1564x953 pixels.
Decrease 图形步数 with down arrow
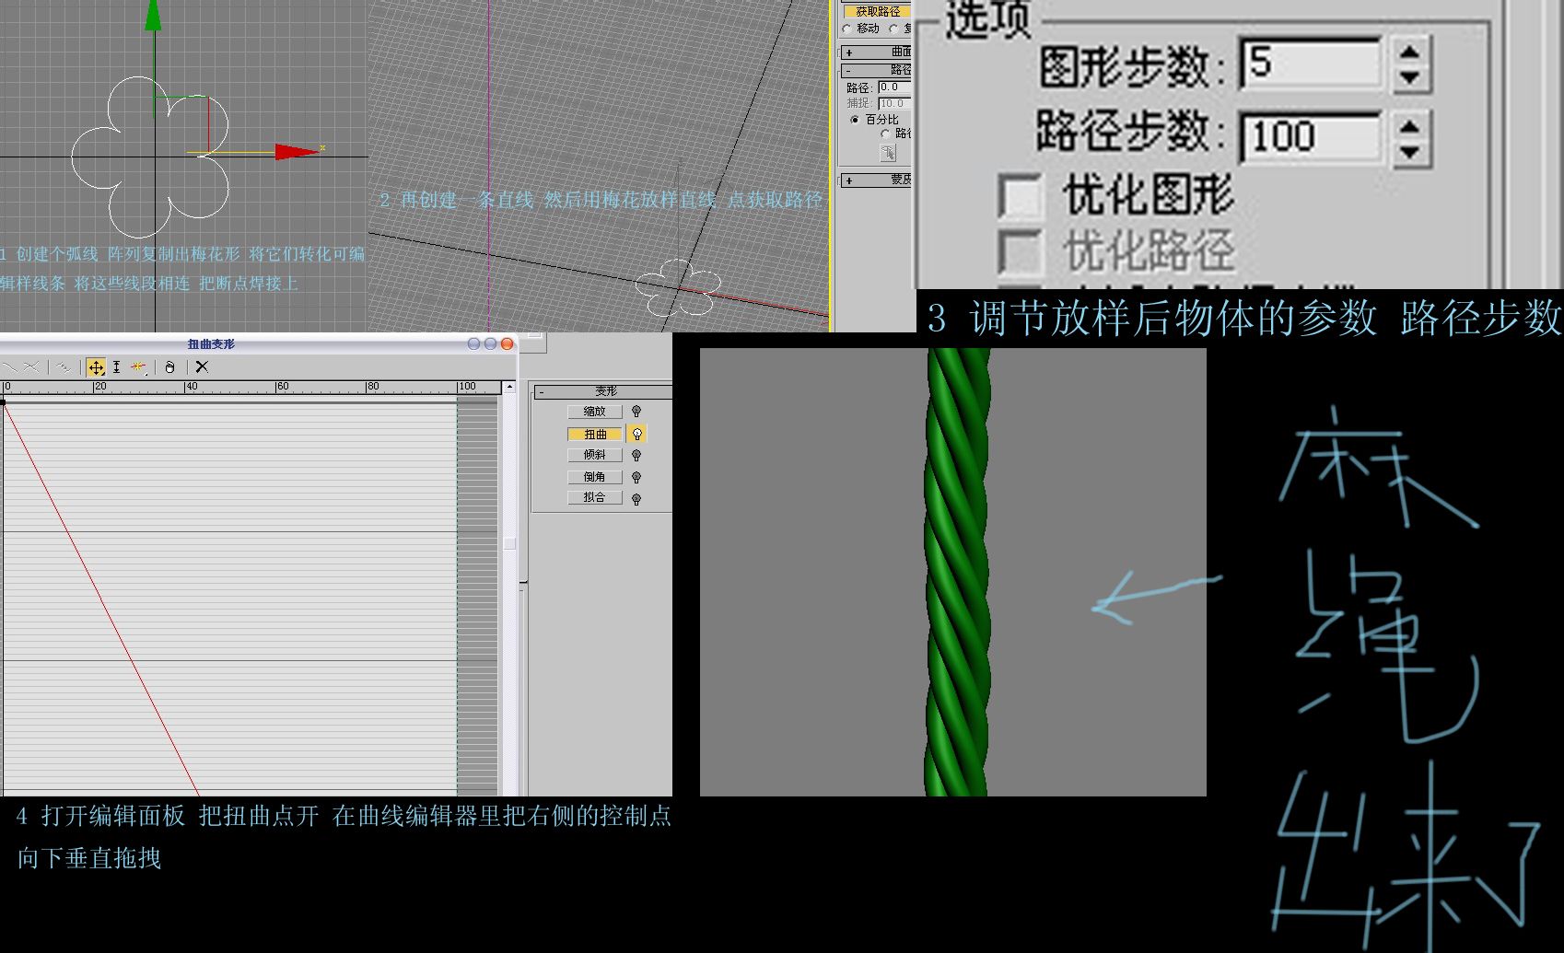pyautogui.click(x=1408, y=78)
